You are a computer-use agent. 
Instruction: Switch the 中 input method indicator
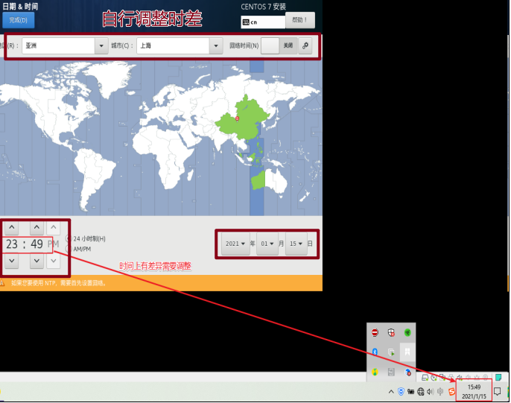point(440,391)
